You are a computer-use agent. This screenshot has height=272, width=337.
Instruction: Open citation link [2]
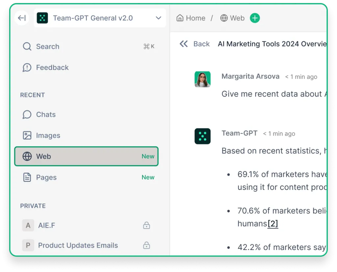(x=273, y=224)
